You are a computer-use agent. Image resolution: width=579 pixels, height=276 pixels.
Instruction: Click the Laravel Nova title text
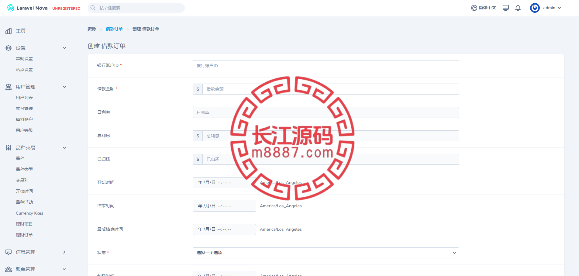tap(32, 8)
